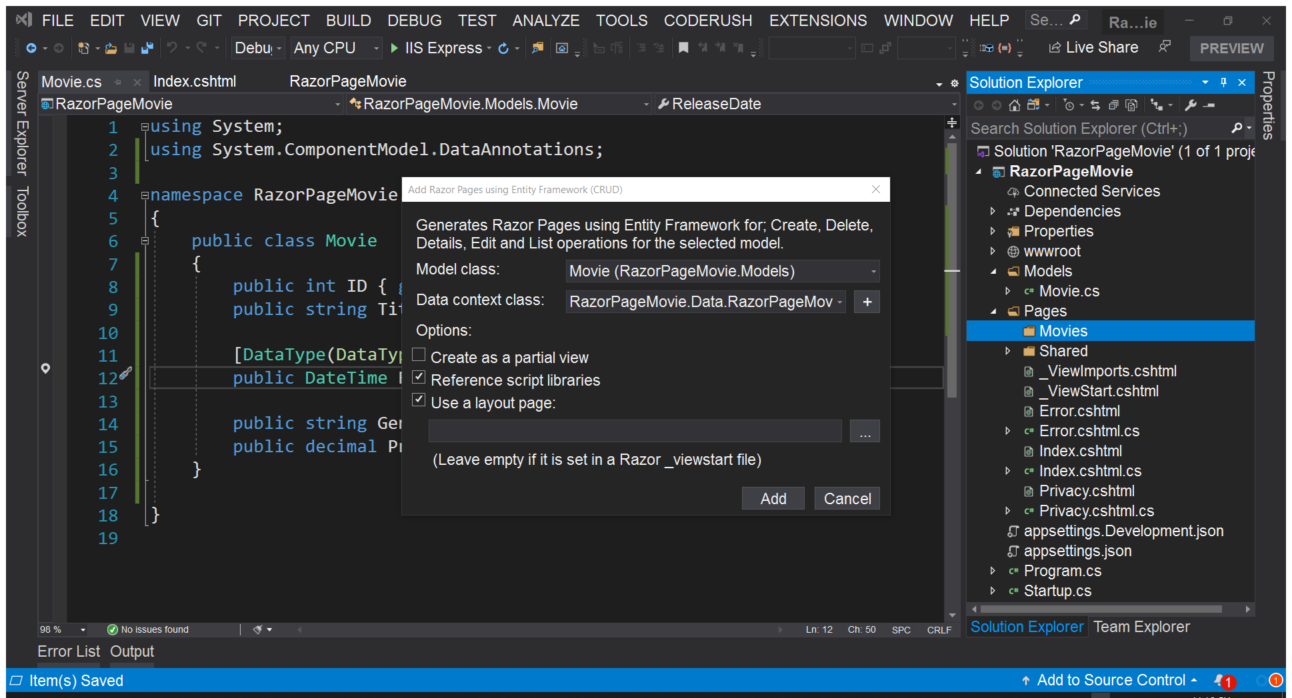Open the Model class dropdown
This screenshot has height=698, width=1292.
[x=873, y=271]
